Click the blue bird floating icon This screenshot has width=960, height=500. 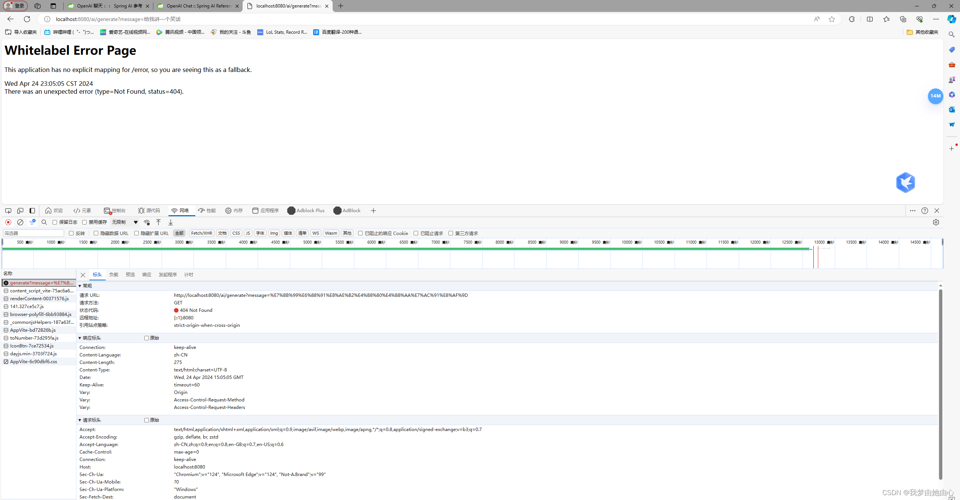(x=906, y=183)
